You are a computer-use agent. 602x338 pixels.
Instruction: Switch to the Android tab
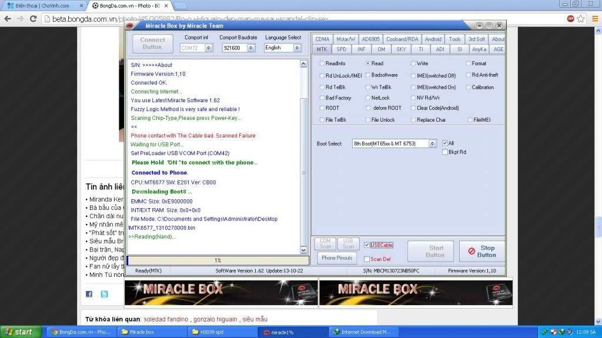click(433, 39)
